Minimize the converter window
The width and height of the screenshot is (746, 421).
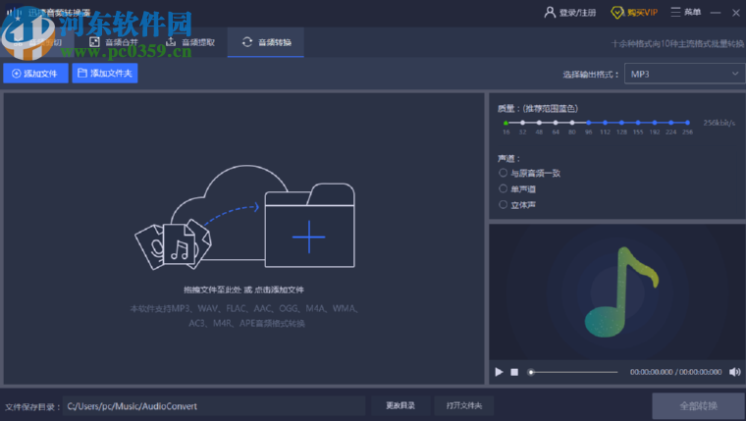click(716, 13)
